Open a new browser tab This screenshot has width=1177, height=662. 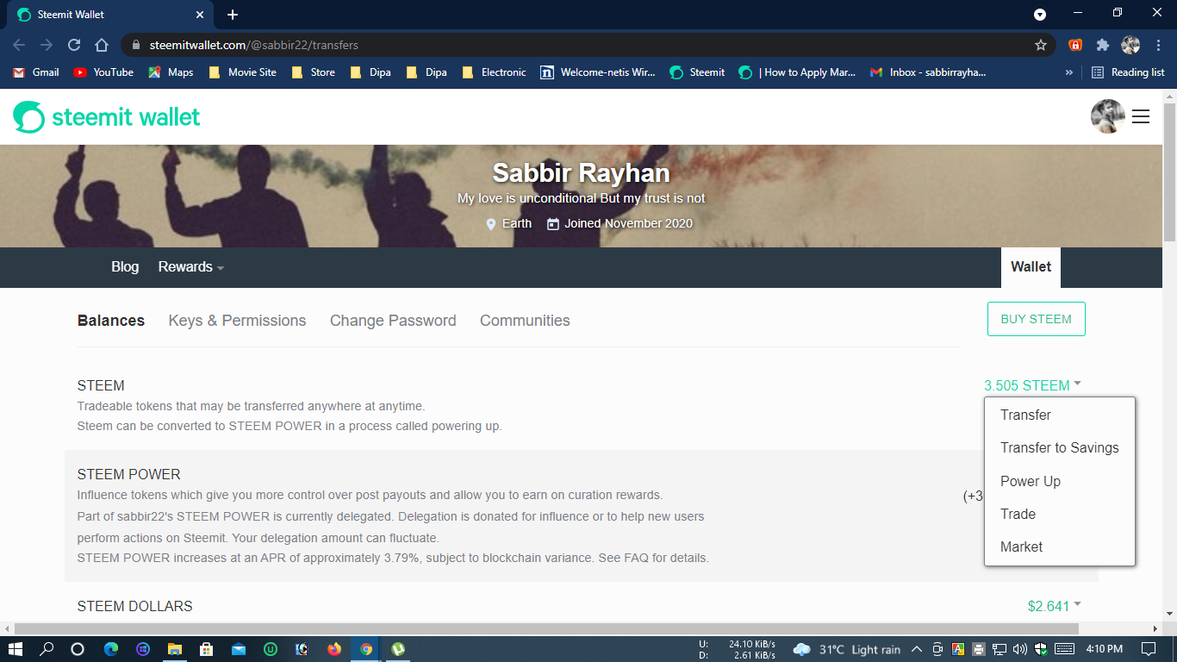233,15
